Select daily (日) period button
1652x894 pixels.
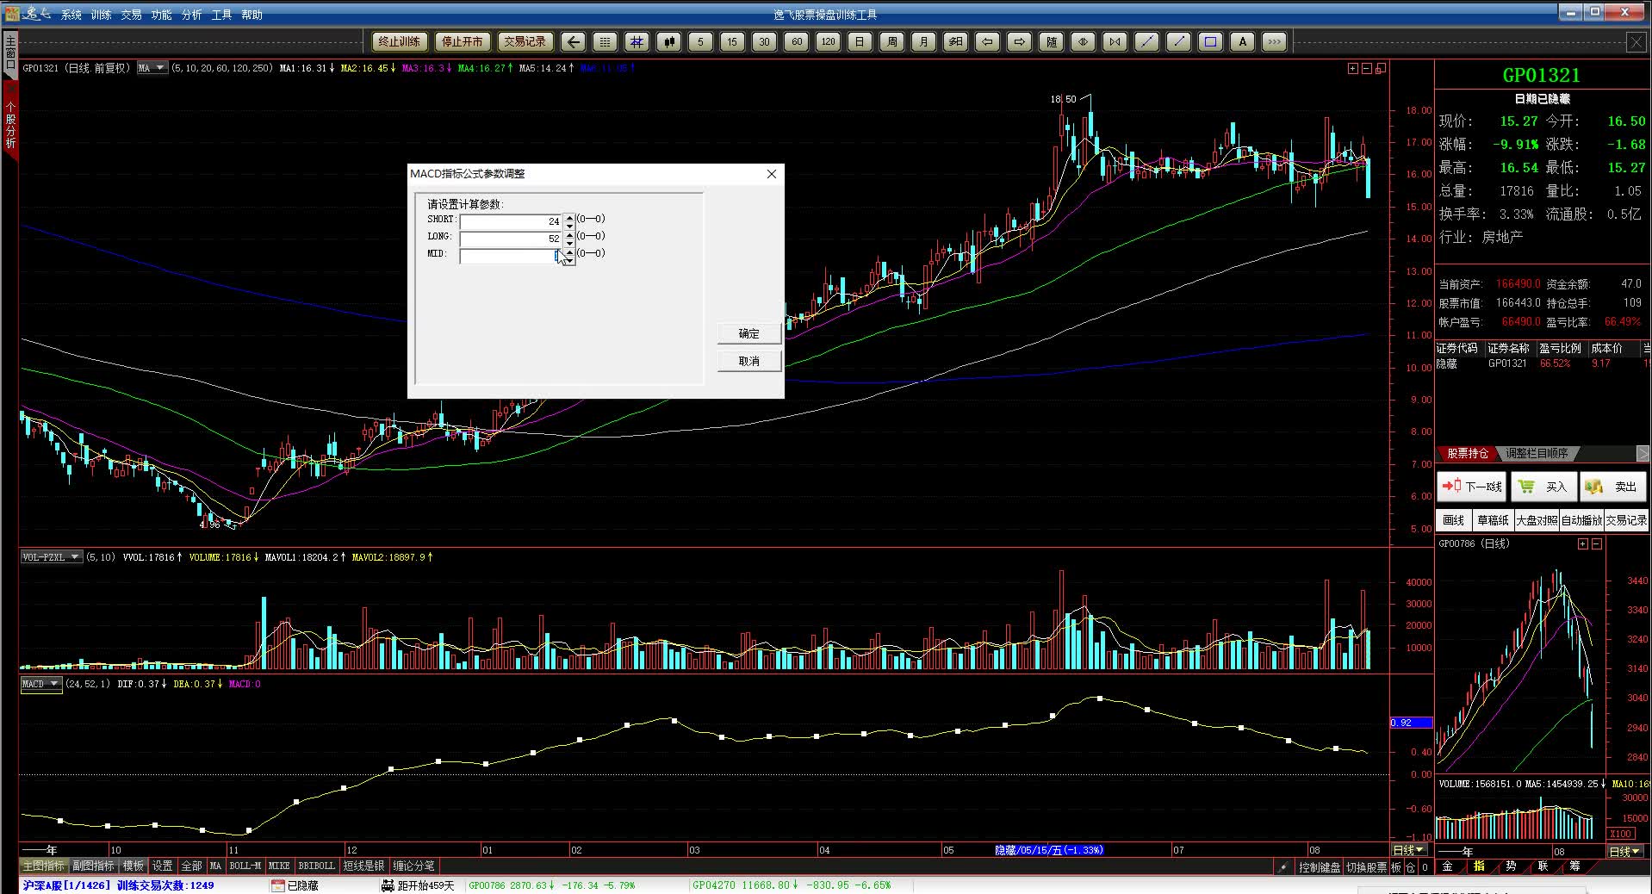(860, 41)
